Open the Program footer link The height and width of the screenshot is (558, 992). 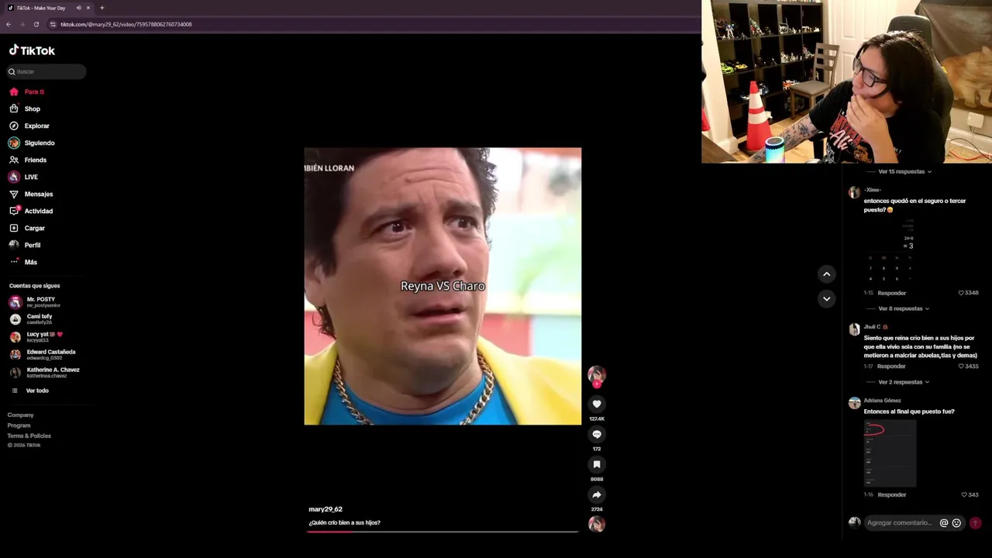click(19, 425)
